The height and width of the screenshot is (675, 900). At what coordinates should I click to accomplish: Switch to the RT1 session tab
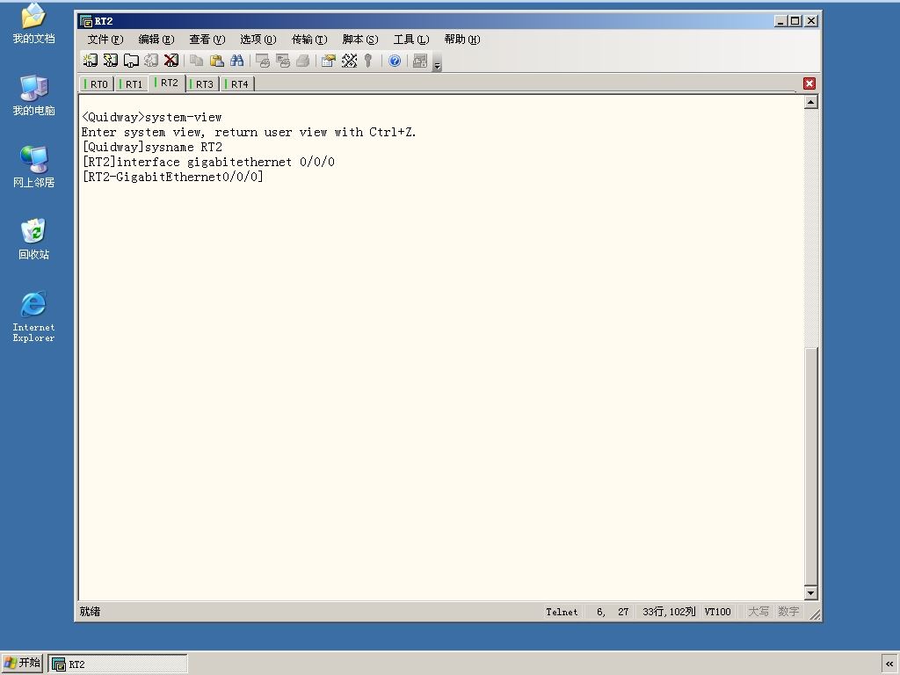coord(132,83)
